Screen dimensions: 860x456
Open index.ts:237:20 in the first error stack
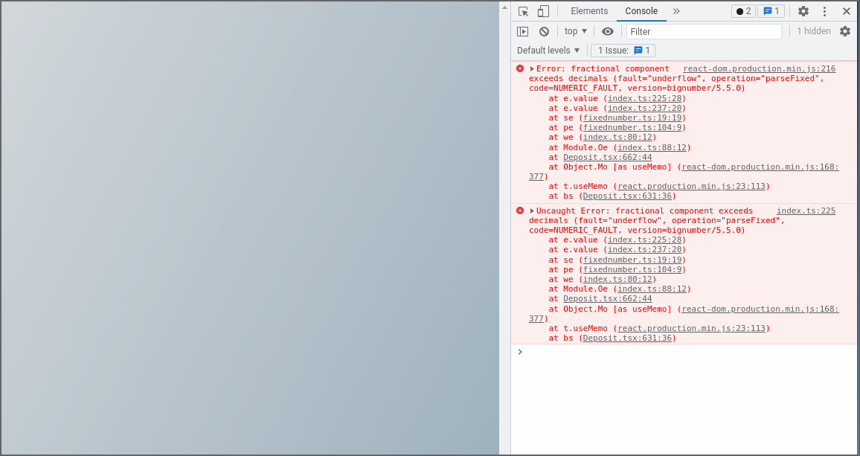pyautogui.click(x=644, y=108)
